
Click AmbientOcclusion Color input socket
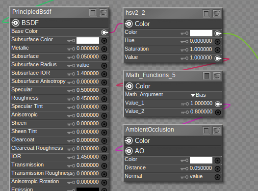[x=217, y=161]
